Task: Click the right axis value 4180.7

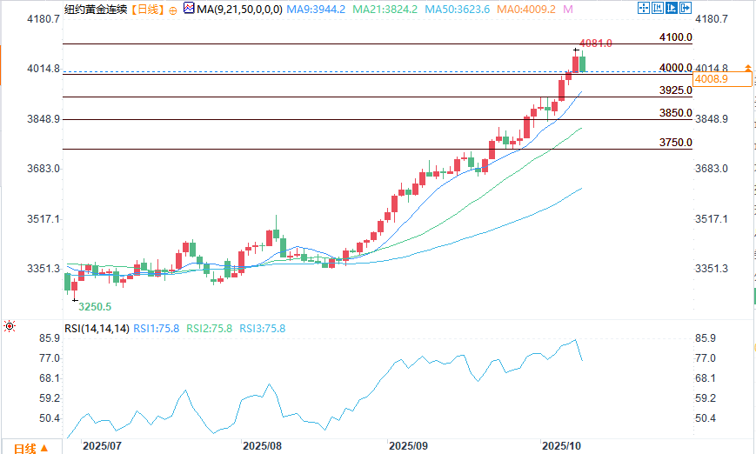Action: coord(711,19)
